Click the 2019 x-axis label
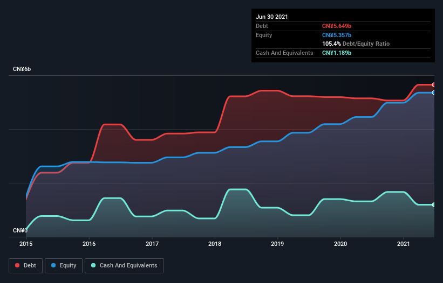Viewport: 443px width, 283px height. coord(277,244)
